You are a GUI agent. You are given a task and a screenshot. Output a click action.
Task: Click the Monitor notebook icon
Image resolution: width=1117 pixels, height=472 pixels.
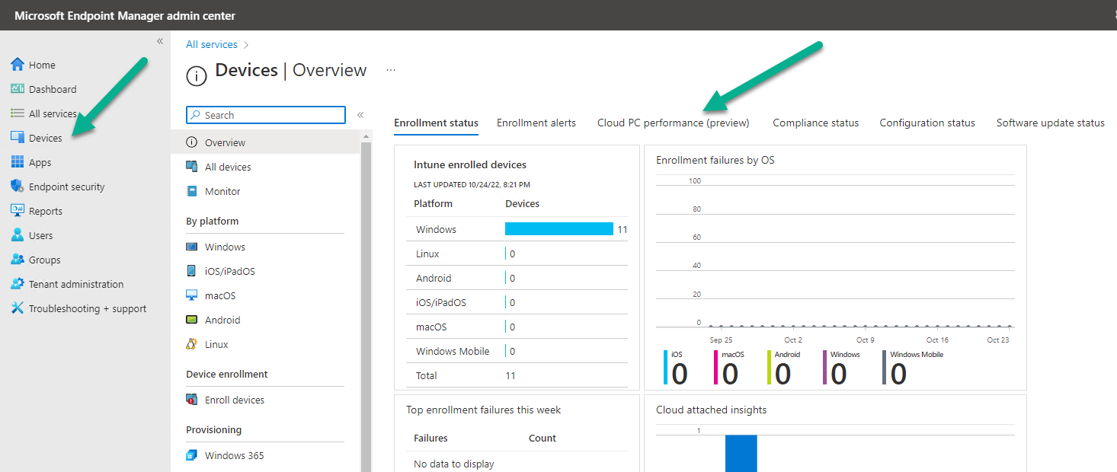point(192,191)
